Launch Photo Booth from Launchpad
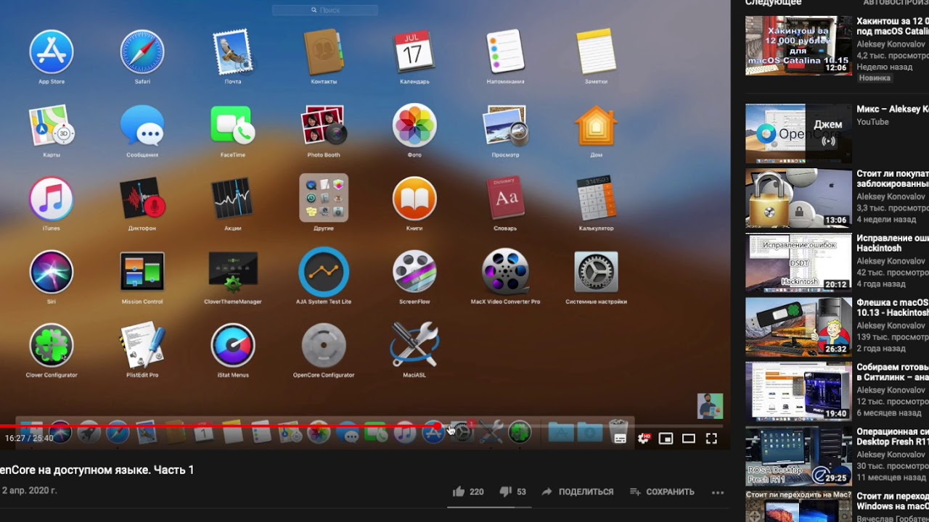 point(324,125)
